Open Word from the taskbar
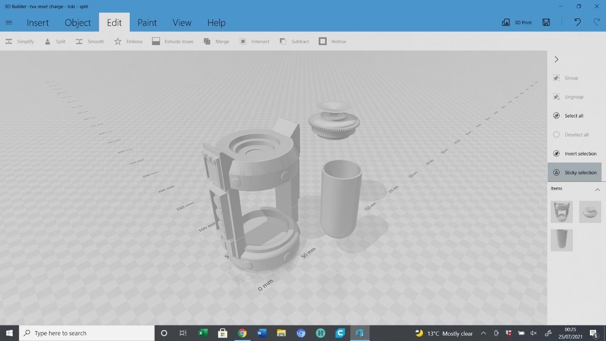 262,333
